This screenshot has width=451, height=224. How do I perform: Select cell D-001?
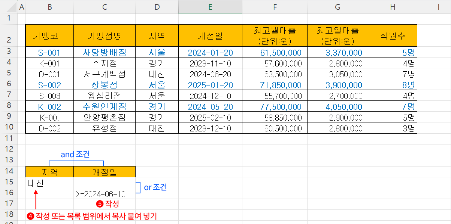49,74
